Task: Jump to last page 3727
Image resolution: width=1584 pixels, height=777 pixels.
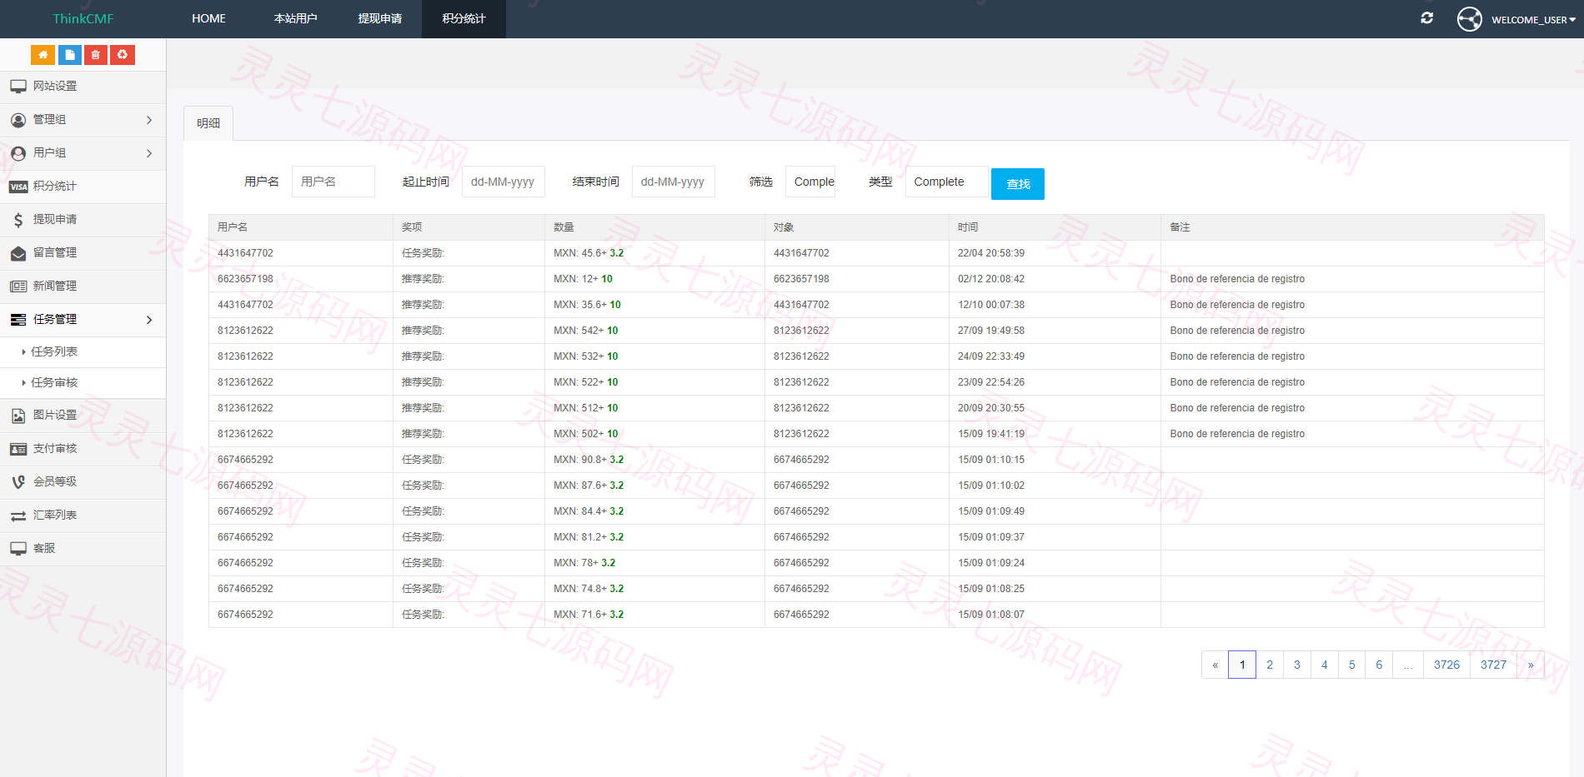Action: click(x=1493, y=665)
